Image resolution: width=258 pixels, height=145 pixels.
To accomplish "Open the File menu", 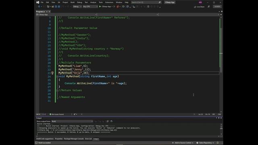I will (42, 2).
